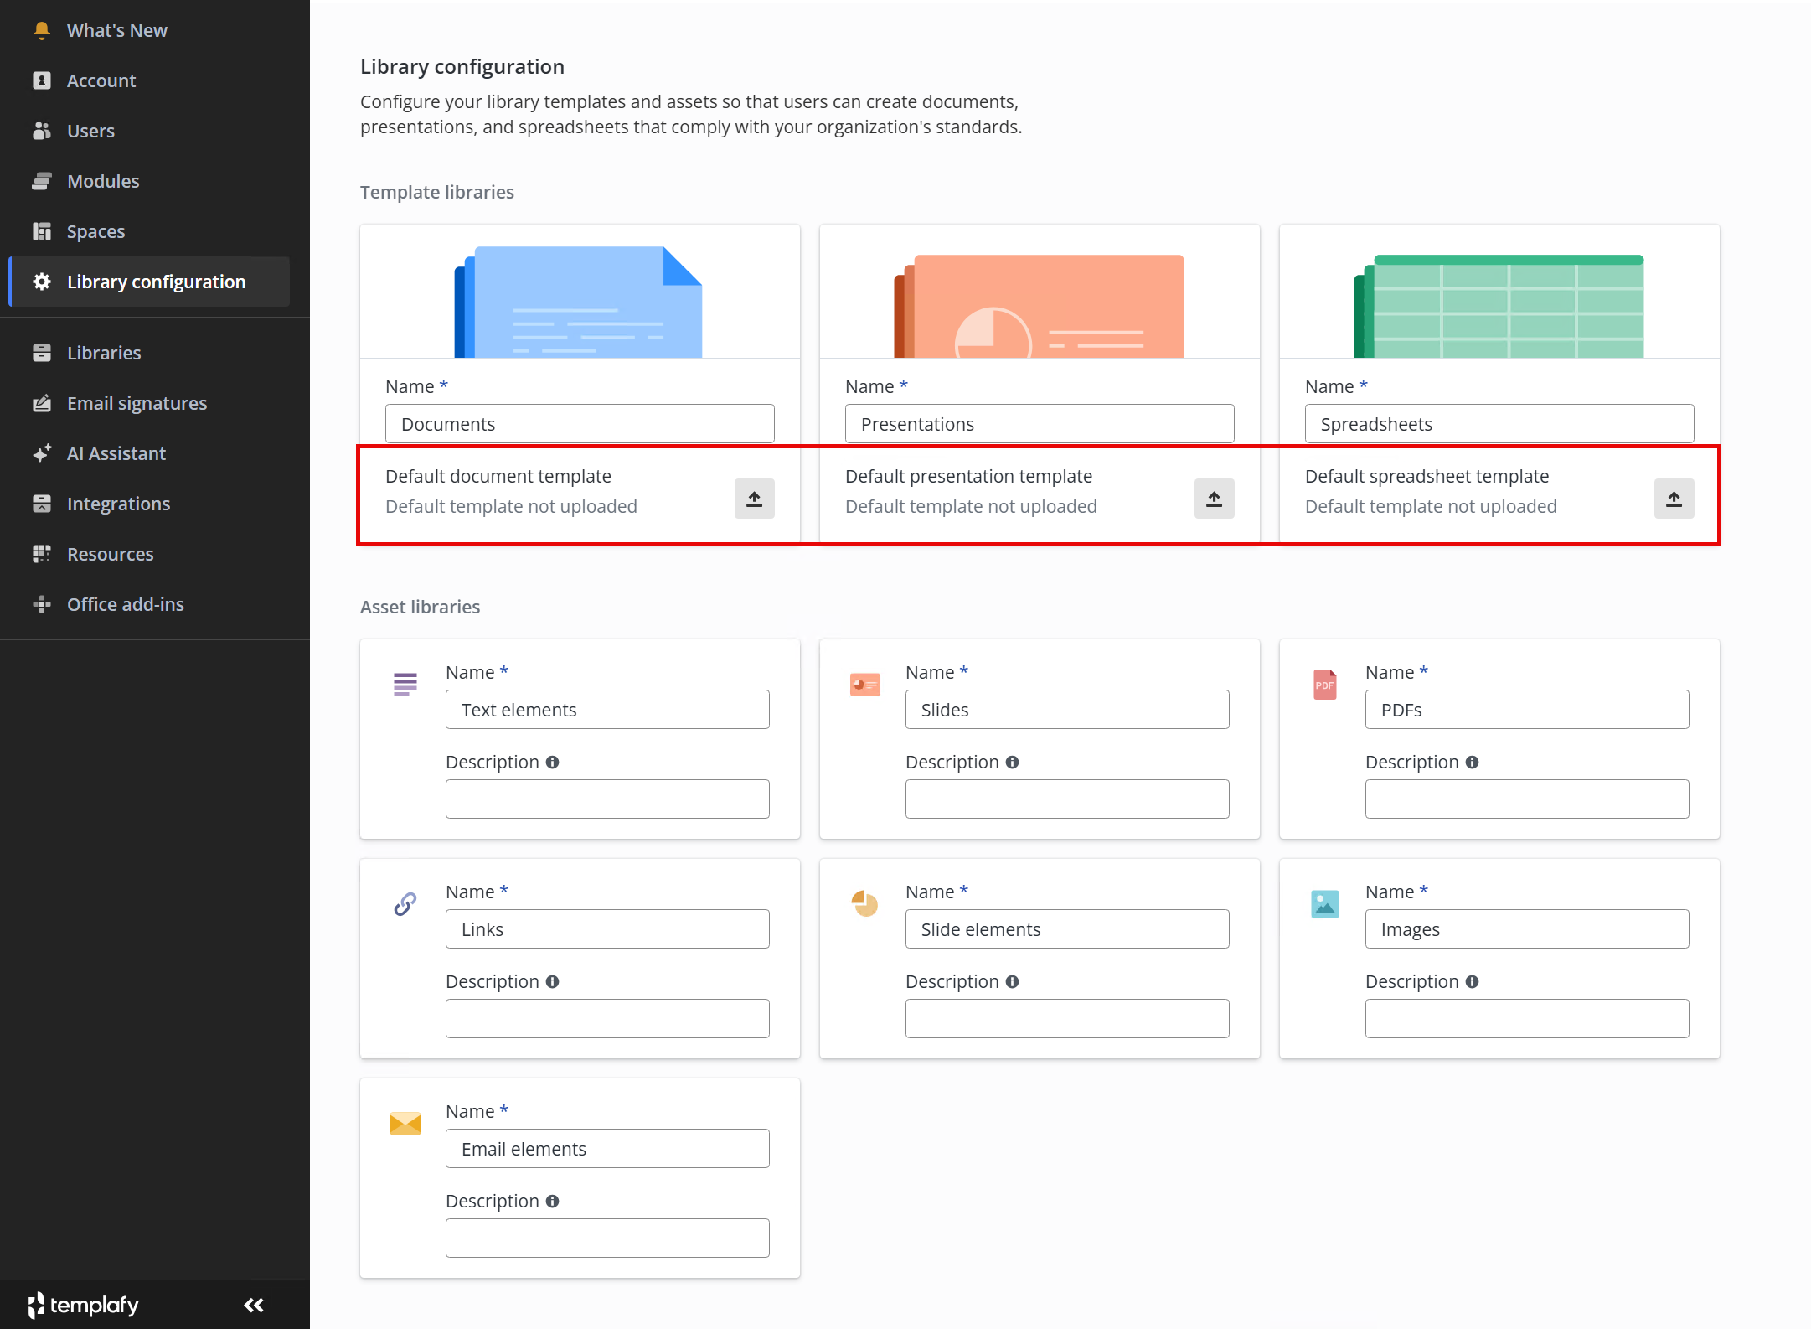Collapse the sidebar navigation
Viewport: 1811px width, 1329px height.
coord(254,1305)
